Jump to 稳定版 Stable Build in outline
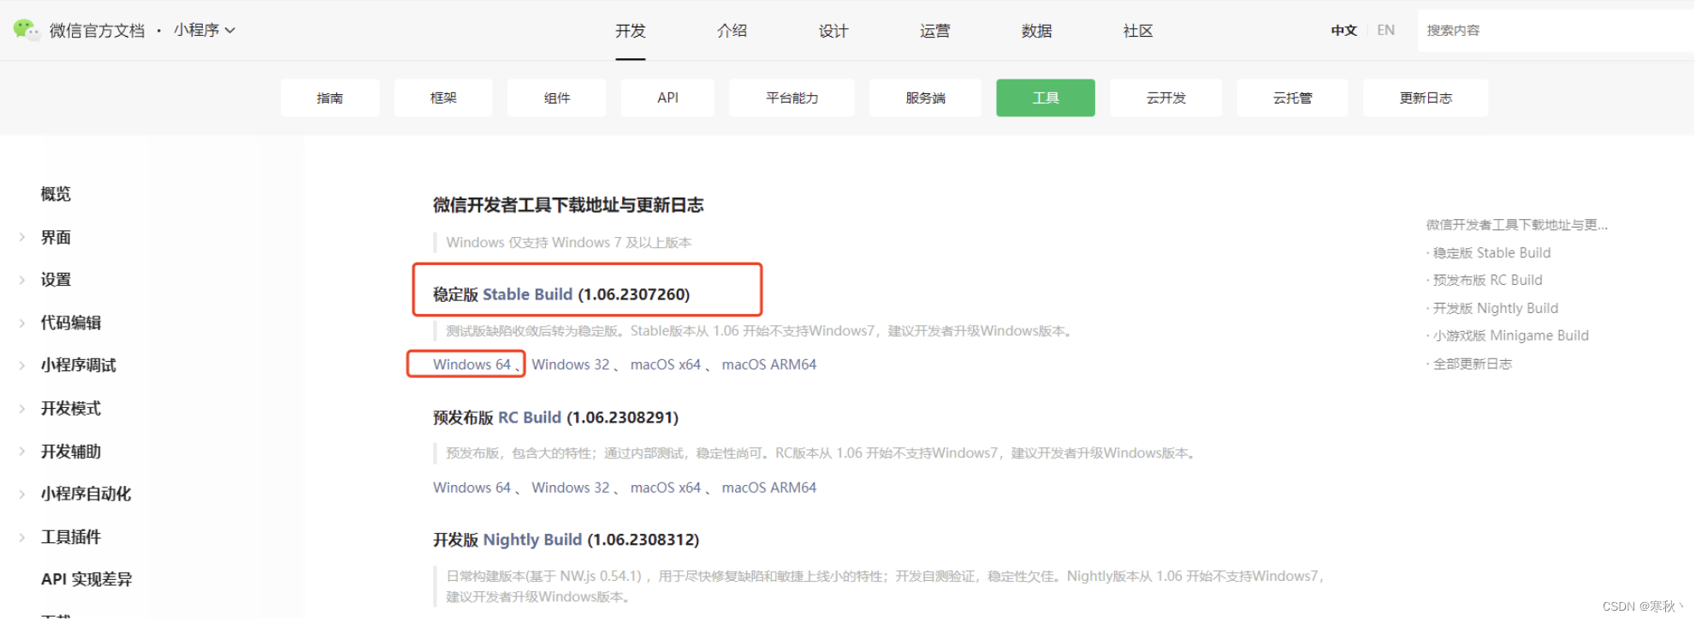Viewport: 1696px width, 621px height. (1491, 253)
